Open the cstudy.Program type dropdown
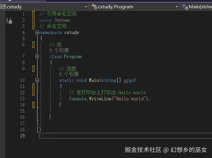 coord(135,6)
